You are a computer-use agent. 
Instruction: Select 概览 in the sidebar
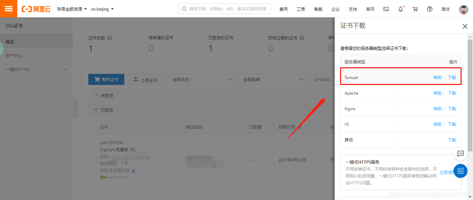[x=36, y=42]
